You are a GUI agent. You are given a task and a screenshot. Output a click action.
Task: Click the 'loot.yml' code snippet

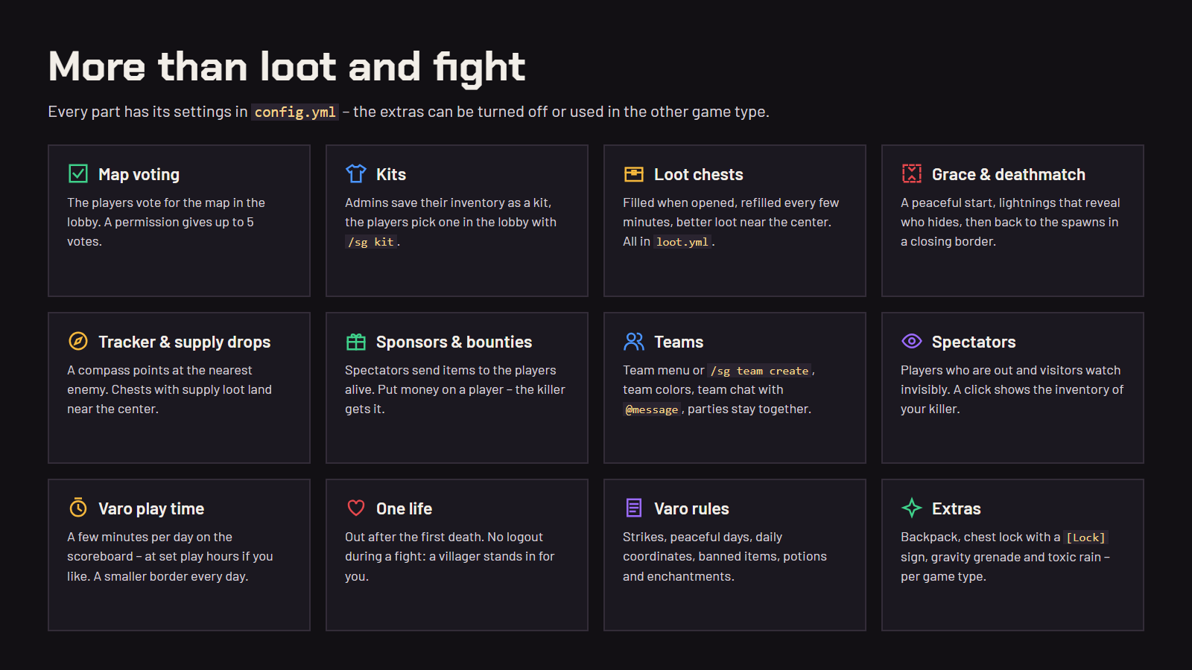coord(682,242)
